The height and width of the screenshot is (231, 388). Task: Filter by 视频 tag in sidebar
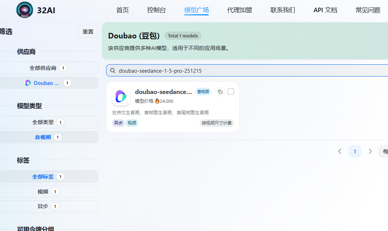[x=49, y=192]
